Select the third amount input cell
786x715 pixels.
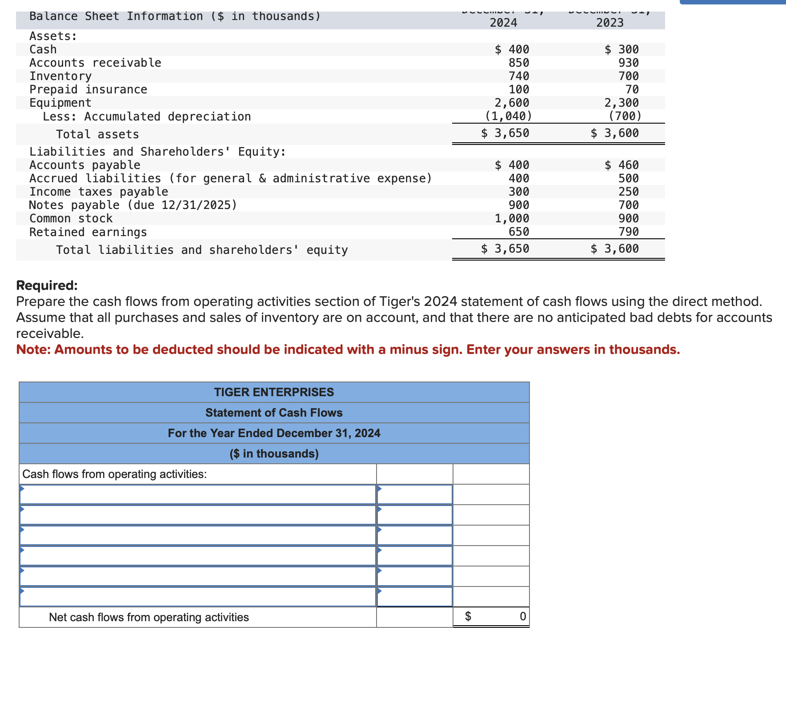pyautogui.click(x=414, y=535)
